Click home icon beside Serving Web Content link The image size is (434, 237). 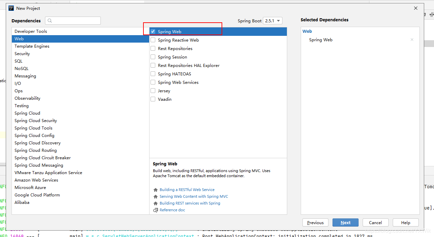[156, 197]
